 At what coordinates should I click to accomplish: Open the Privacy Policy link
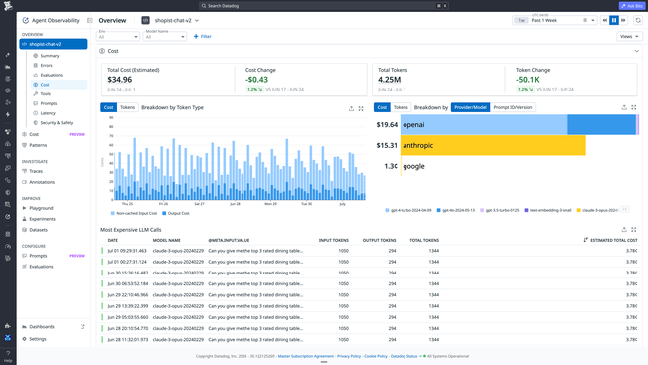tap(349, 356)
